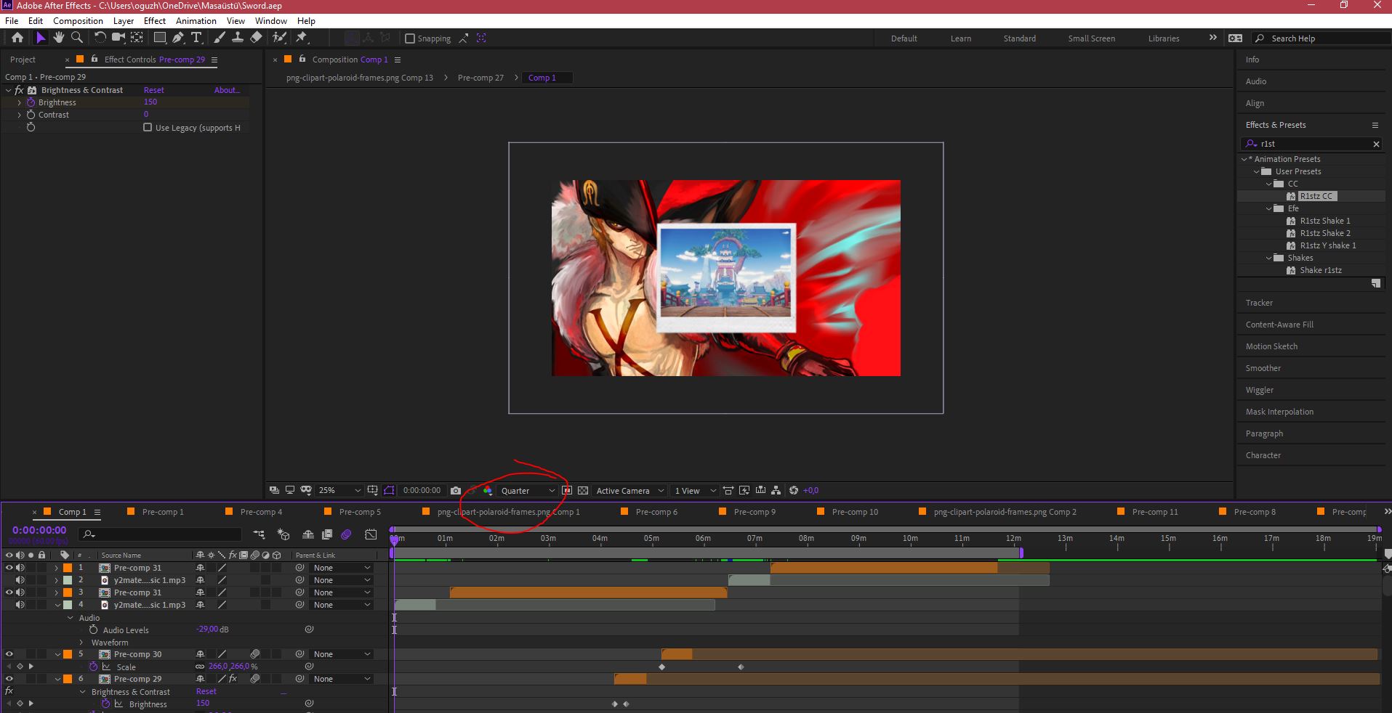The height and width of the screenshot is (713, 1392).
Task: Open the Composition menu
Action: click(78, 21)
